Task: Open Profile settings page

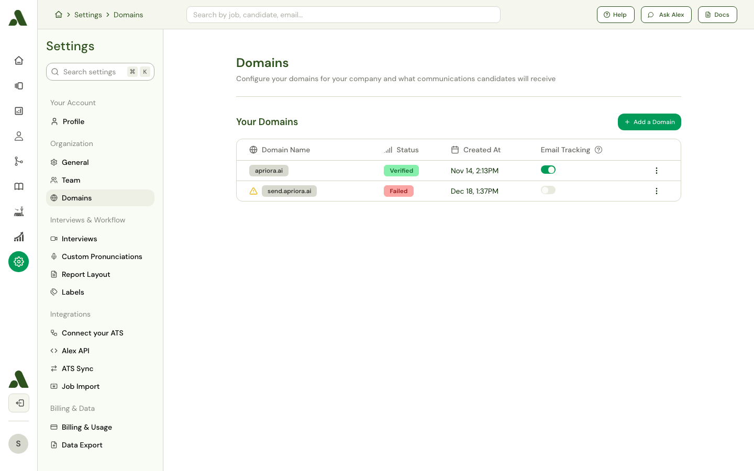Action: pos(100,121)
